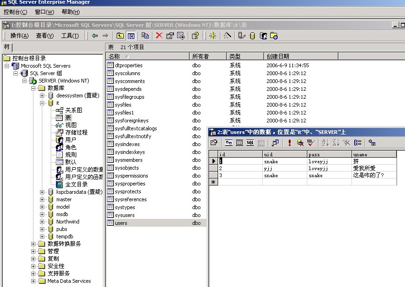This screenshot has width=405, height=287.
Task: Open the 窗口(W) menu
Action: pyautogui.click(x=45, y=12)
